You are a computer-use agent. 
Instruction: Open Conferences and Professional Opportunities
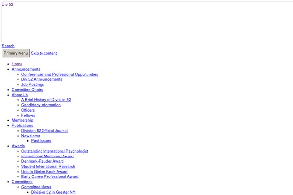click(60, 74)
